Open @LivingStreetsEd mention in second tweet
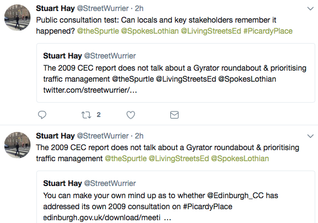The height and width of the screenshot is (223, 318). point(179,158)
